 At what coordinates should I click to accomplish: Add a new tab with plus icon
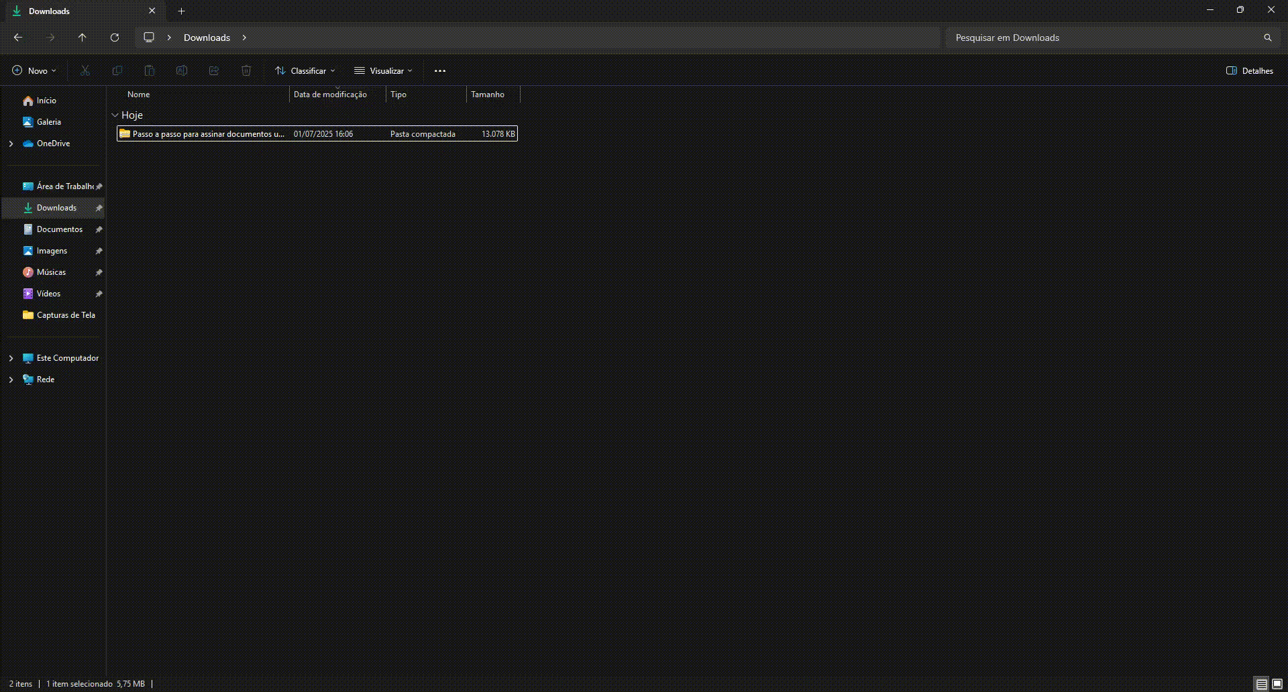pos(181,11)
